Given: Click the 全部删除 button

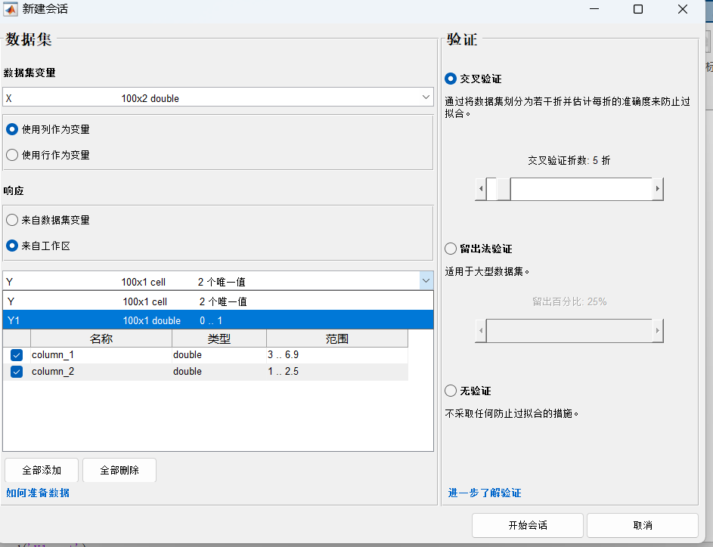Looking at the screenshot, I should 119,469.
